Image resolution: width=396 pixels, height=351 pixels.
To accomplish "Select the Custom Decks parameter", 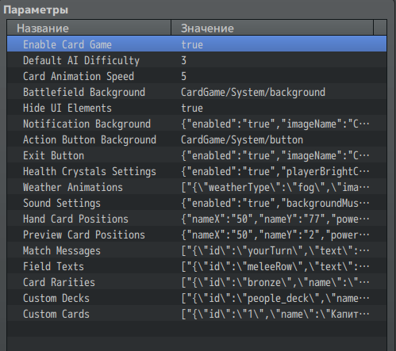I will [x=197, y=297].
